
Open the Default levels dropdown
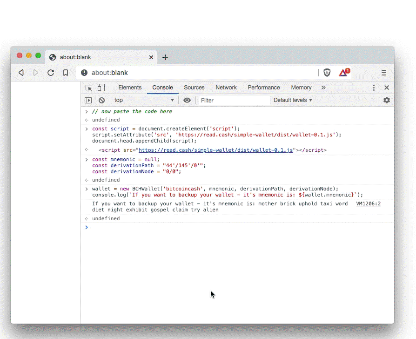pyautogui.click(x=293, y=100)
